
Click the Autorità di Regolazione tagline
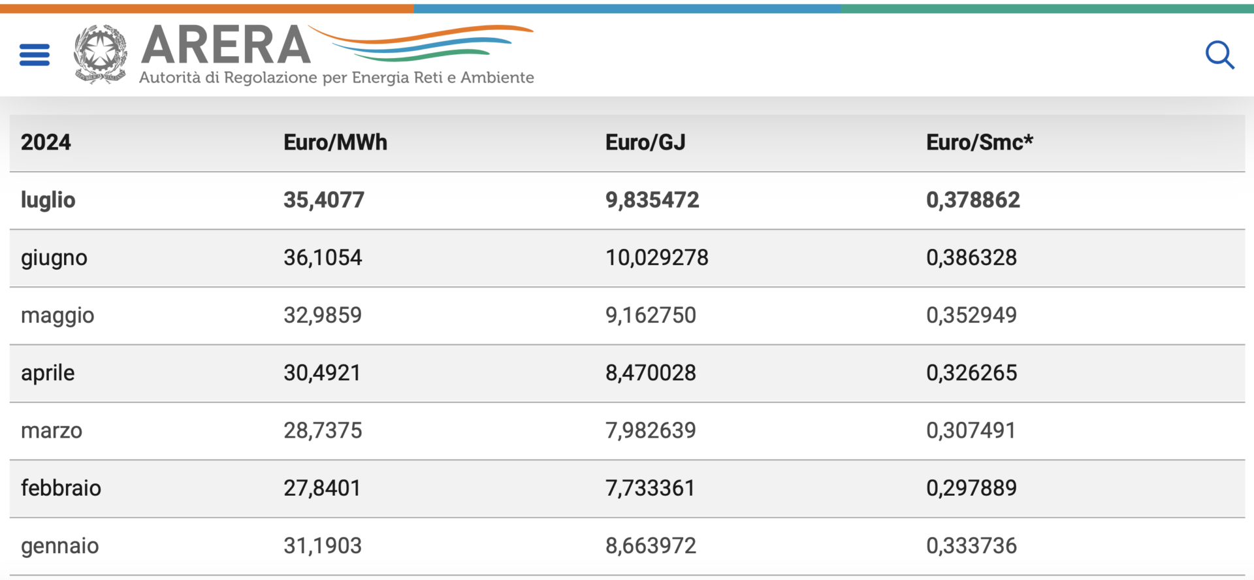pyautogui.click(x=336, y=78)
